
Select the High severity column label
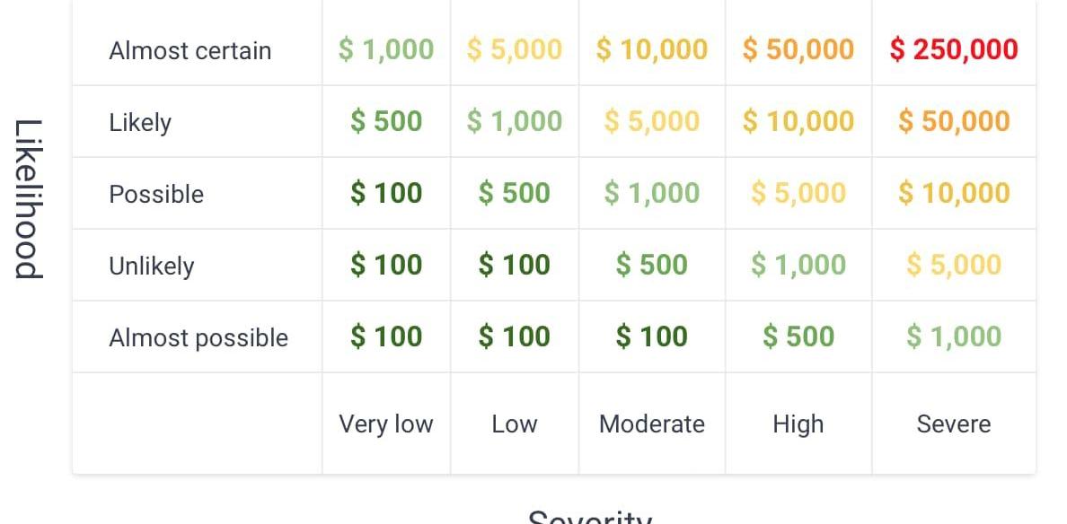pyautogui.click(x=798, y=424)
